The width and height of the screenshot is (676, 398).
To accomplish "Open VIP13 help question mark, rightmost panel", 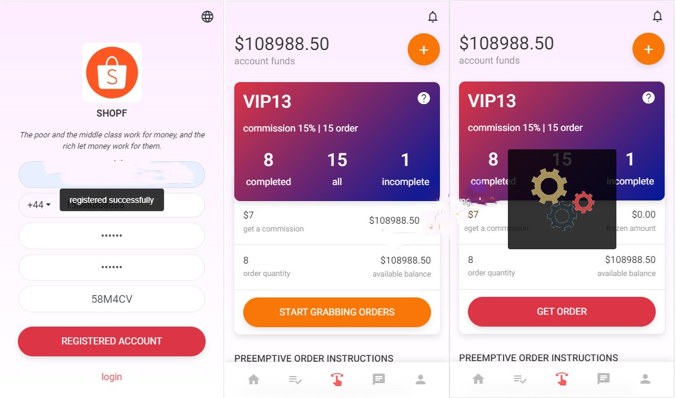I will 649,98.
